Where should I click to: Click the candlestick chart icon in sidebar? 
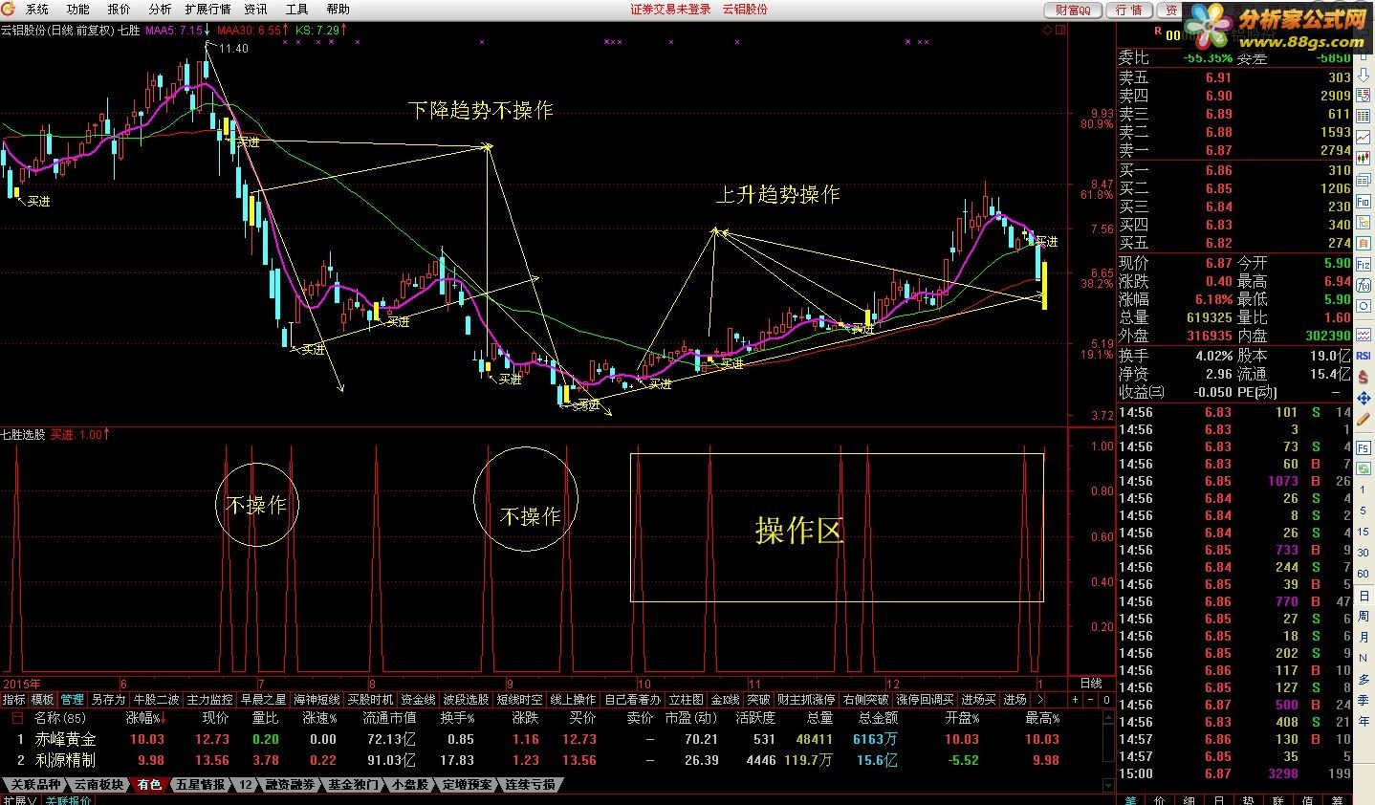pos(1363,158)
